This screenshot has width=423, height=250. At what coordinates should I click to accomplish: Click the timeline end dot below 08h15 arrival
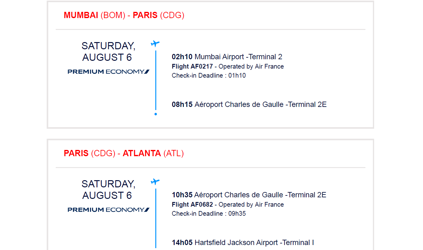click(156, 114)
